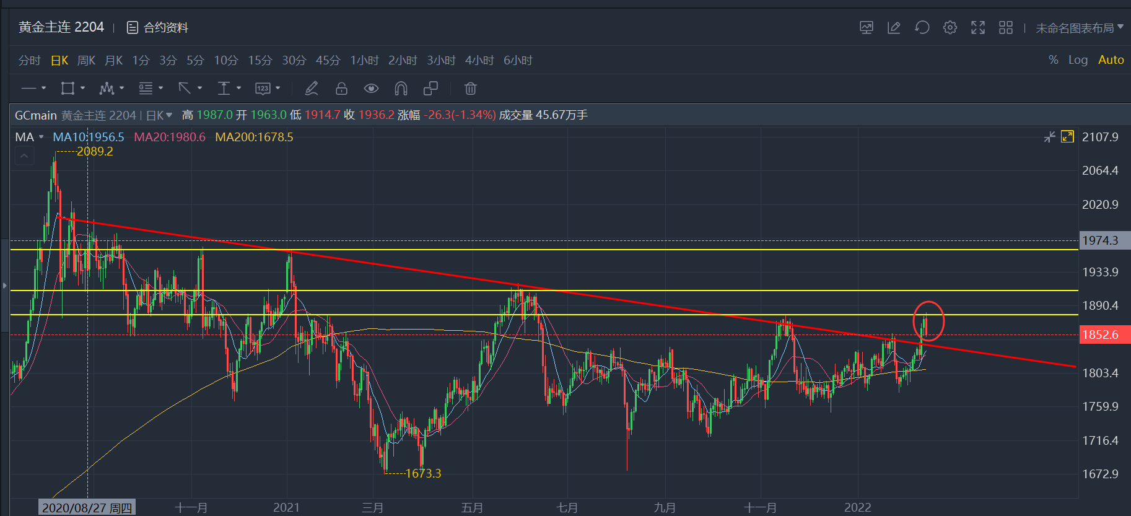This screenshot has width=1131, height=516.
Task: Toggle the magnet snap mode
Action: click(x=401, y=89)
